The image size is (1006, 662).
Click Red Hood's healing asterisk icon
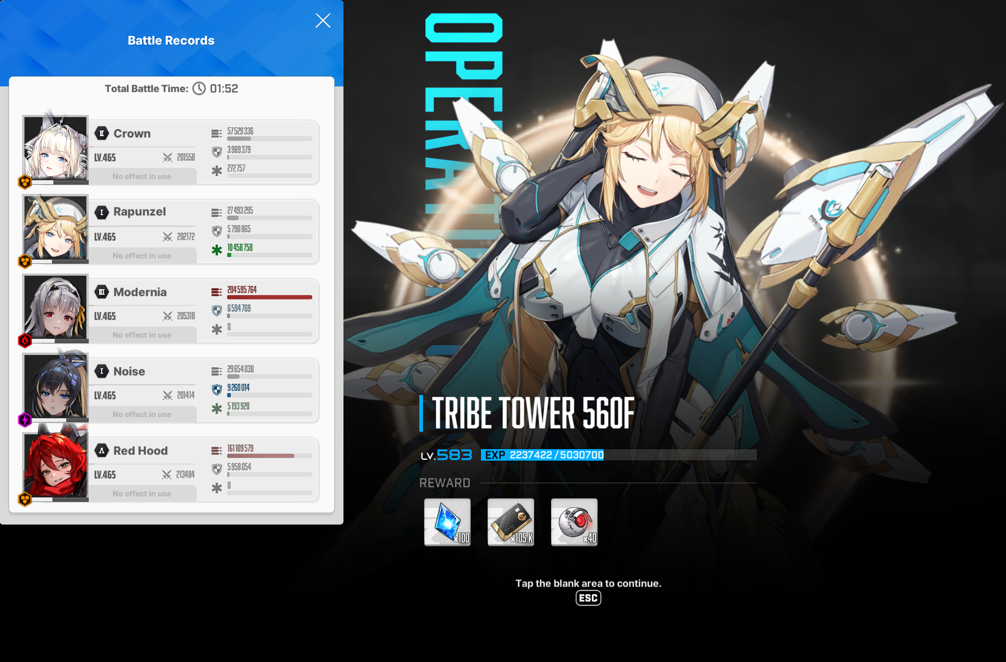(x=217, y=488)
